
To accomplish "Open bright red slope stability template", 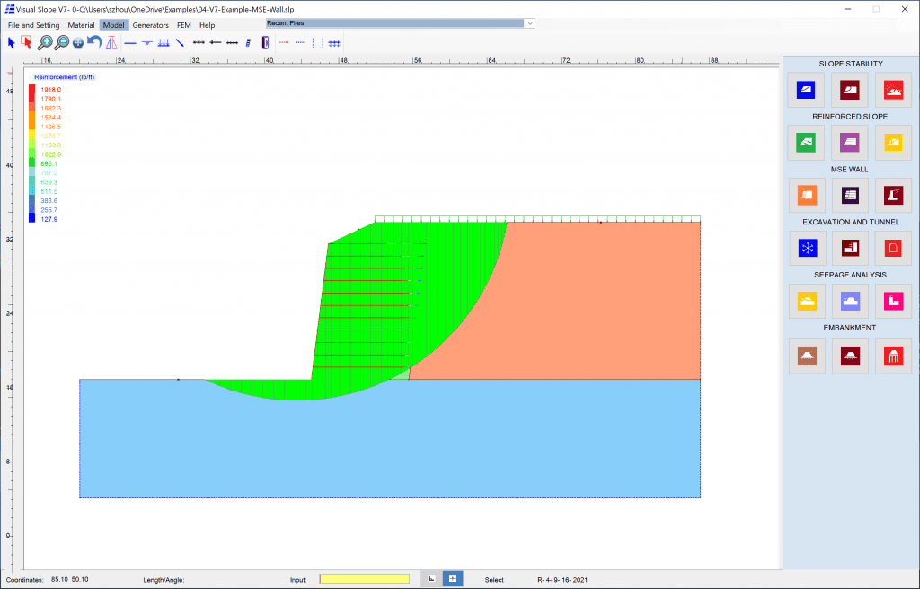I will pyautogui.click(x=893, y=90).
